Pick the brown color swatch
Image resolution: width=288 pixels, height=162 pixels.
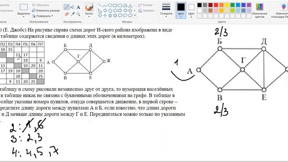pos(211,10)
